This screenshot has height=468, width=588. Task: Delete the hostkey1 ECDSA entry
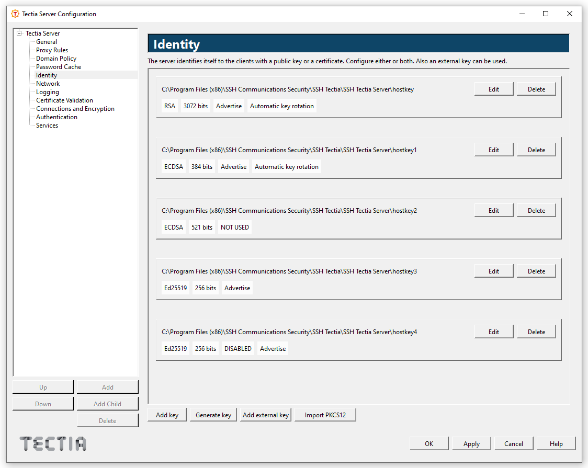pyautogui.click(x=536, y=150)
